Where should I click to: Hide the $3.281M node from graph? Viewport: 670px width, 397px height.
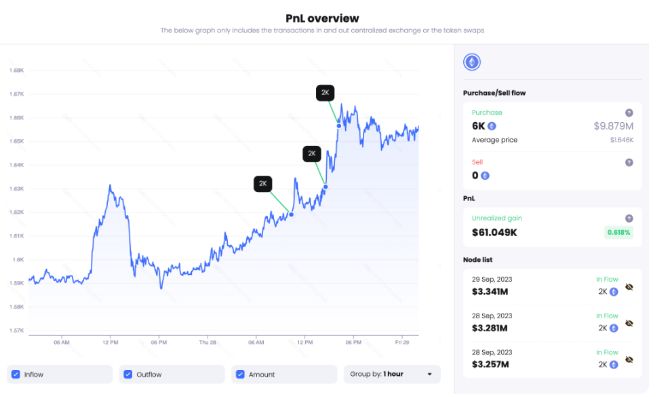(629, 324)
